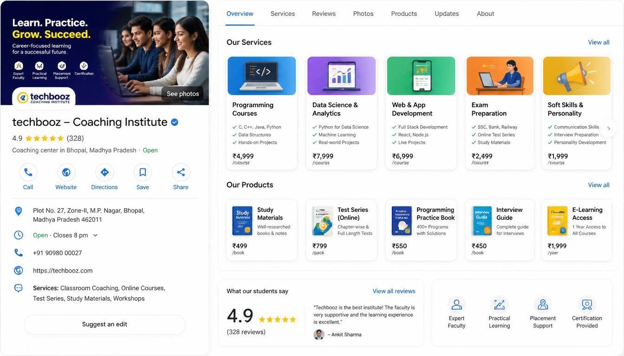
Task: Click the Save bookmark icon
Action: pos(143,172)
